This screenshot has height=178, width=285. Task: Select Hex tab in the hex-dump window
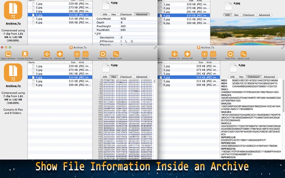[x=114, y=77]
